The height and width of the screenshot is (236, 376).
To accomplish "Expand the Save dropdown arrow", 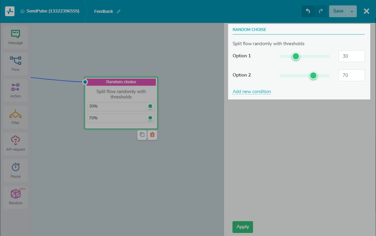I will click(x=352, y=11).
